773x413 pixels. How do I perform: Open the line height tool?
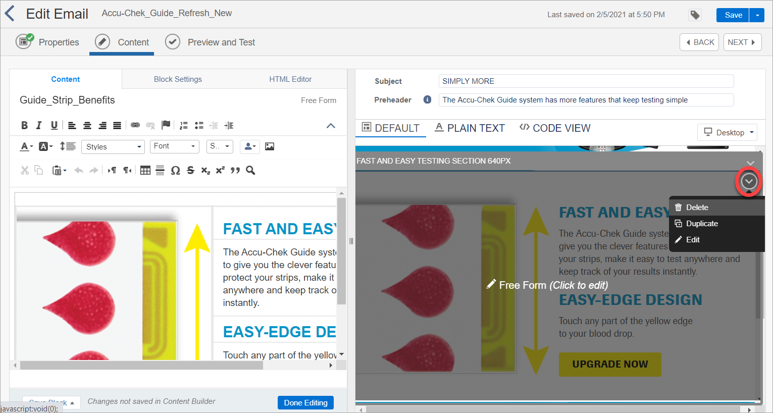pos(68,146)
